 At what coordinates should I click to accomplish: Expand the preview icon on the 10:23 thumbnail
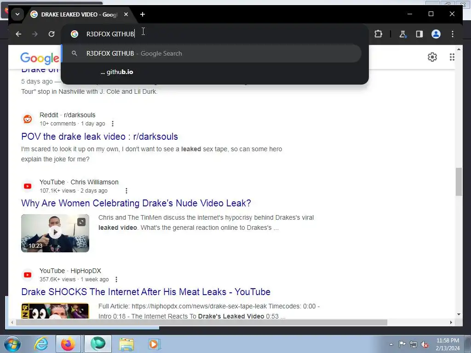point(81,222)
